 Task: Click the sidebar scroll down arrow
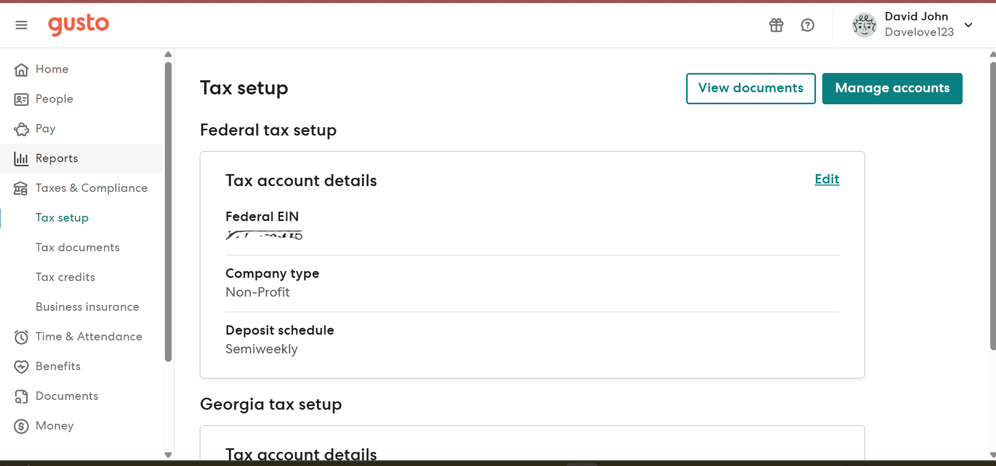coord(168,455)
